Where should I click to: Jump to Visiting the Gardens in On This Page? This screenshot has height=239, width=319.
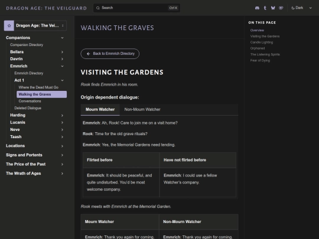tap(265, 37)
